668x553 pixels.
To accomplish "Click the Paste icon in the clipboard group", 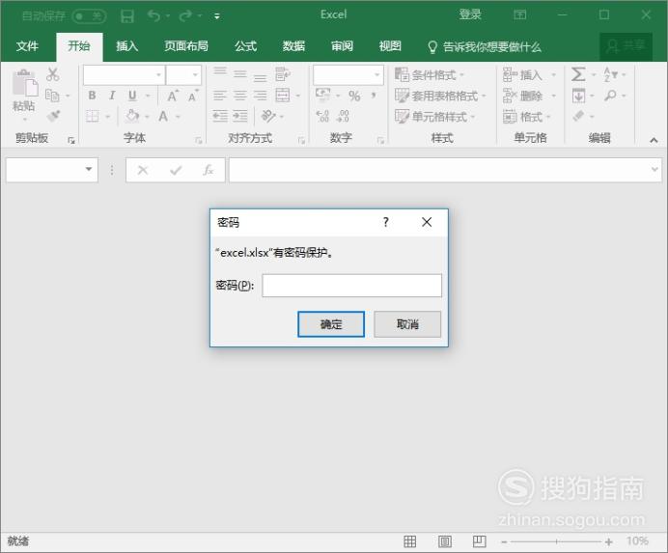I will (x=25, y=84).
